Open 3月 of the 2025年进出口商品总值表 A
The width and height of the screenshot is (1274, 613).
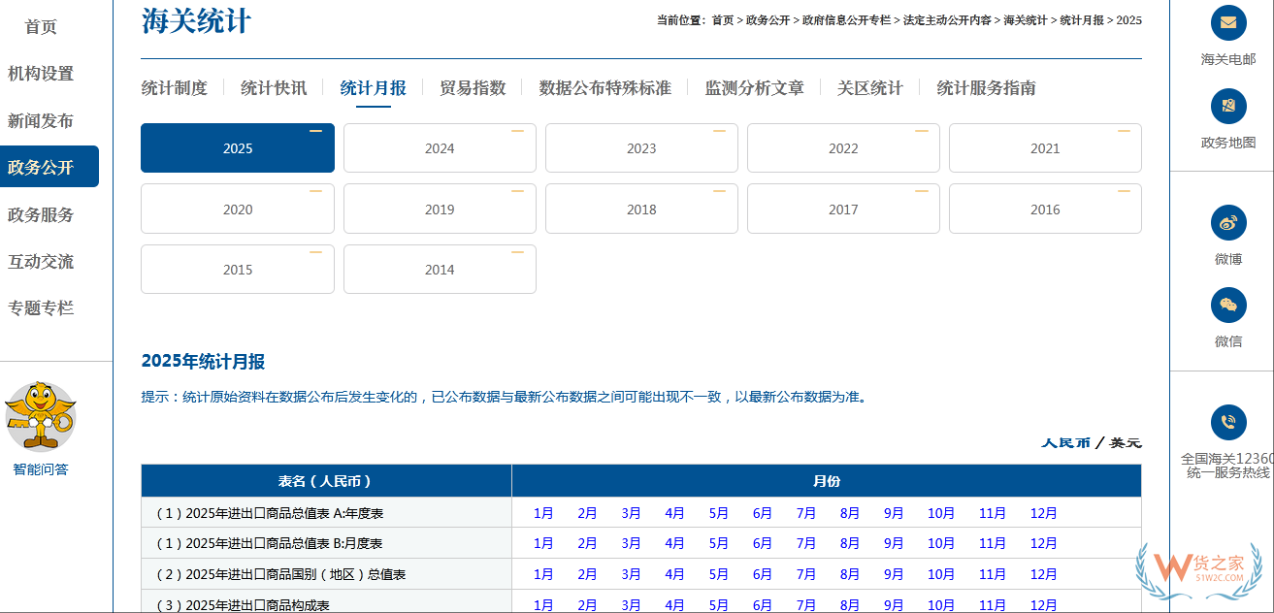pos(631,513)
